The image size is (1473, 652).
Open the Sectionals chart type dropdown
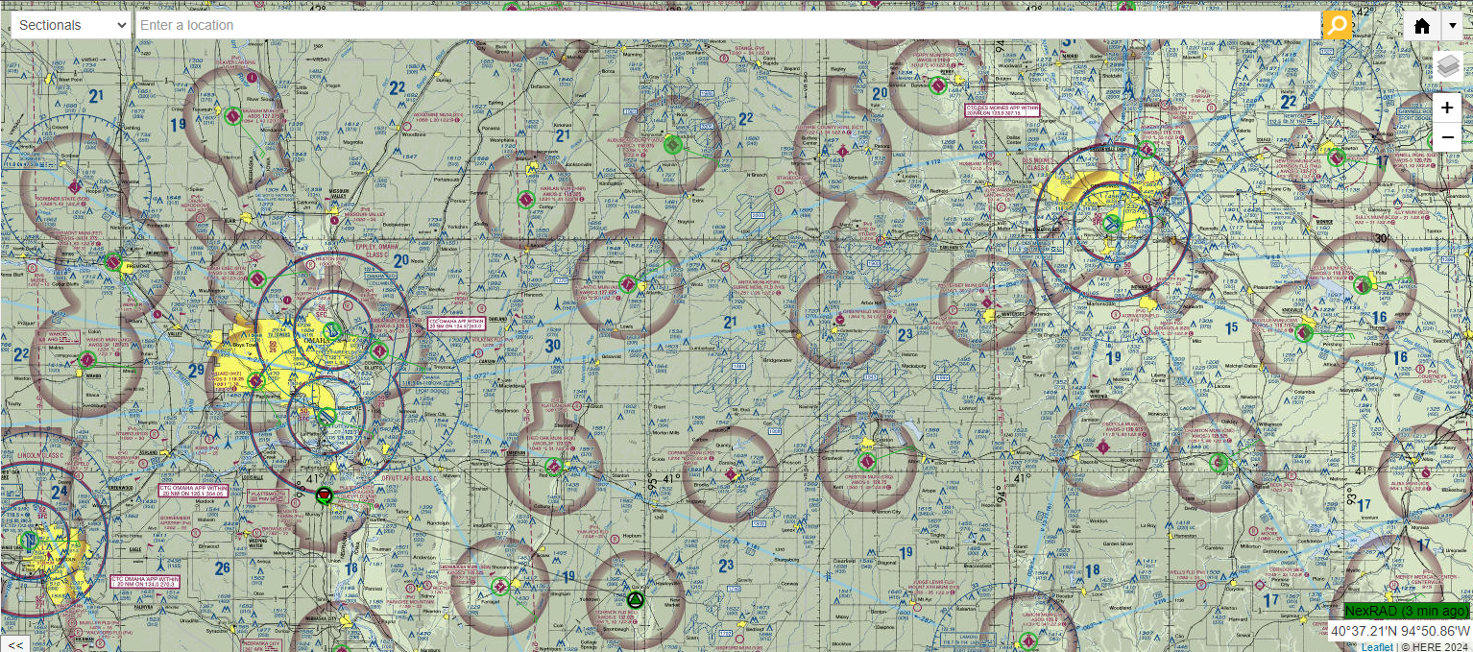71,25
